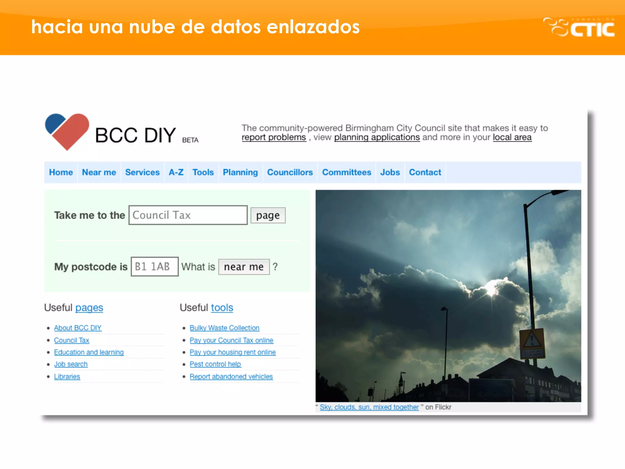Click the BCC DIY heart logo
This screenshot has height=469, width=625.
tap(67, 132)
